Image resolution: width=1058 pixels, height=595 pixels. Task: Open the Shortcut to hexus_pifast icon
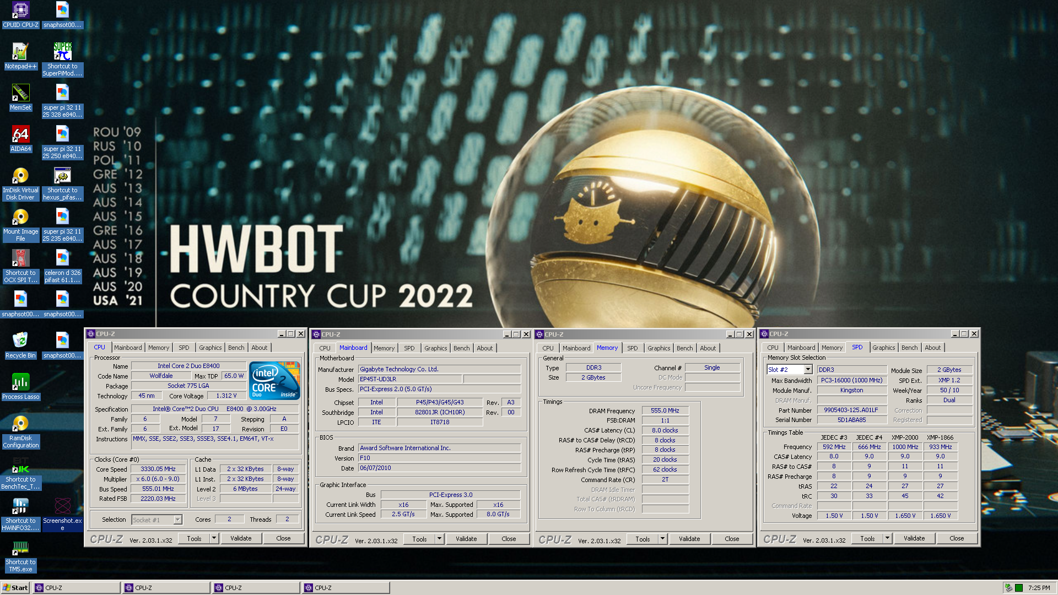[x=62, y=183]
